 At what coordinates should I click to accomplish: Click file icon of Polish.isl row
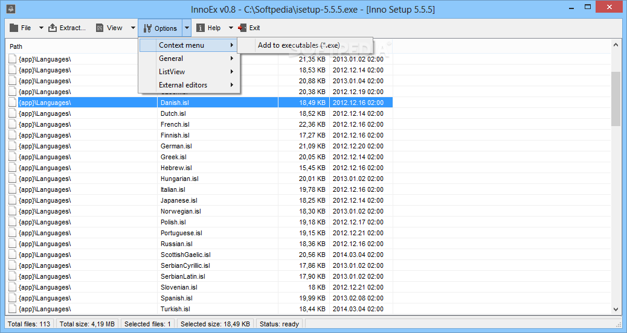(13, 222)
